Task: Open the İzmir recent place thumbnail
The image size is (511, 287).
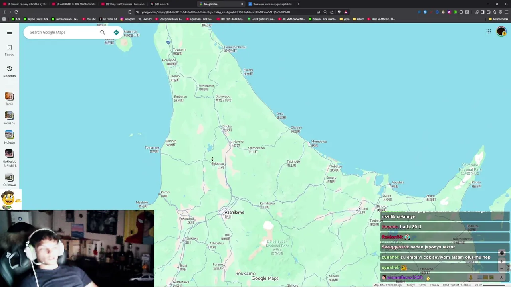Action: coord(9,96)
